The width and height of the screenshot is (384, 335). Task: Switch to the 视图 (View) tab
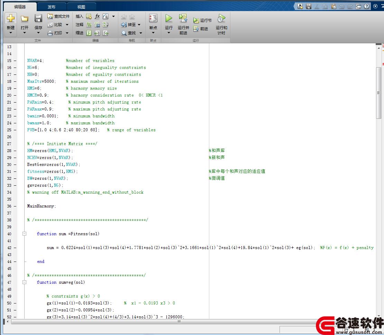pyautogui.click(x=81, y=7)
